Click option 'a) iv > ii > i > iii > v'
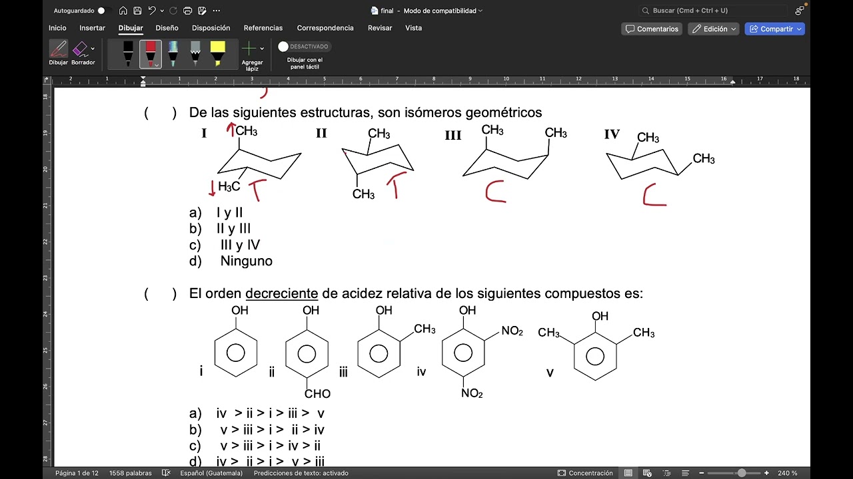The height and width of the screenshot is (479, 853). click(x=257, y=414)
